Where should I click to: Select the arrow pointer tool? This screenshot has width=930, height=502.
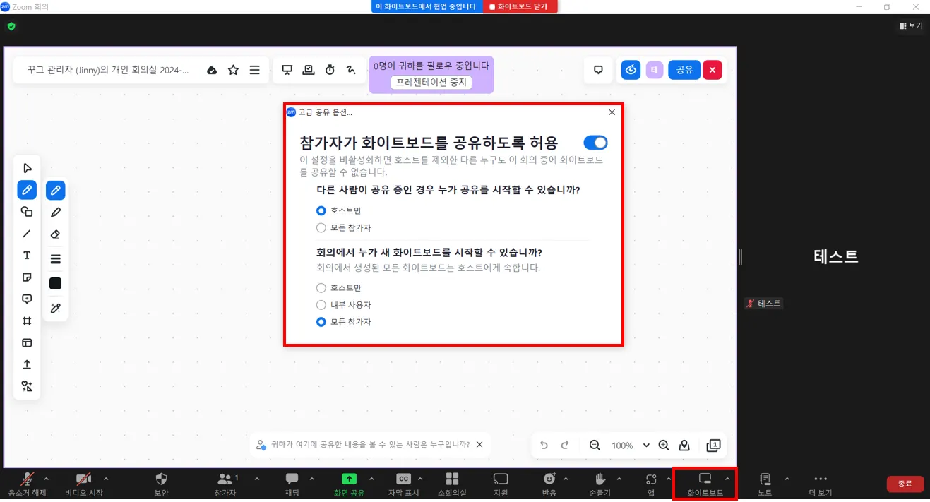click(x=27, y=168)
